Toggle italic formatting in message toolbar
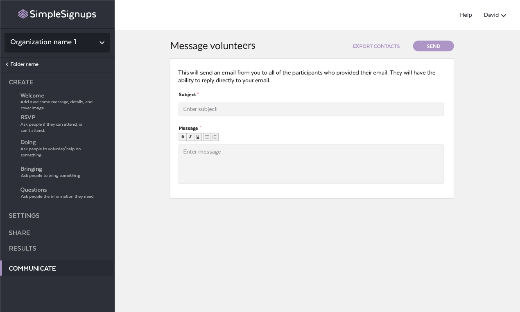Viewport: 520px width, 312px height. coord(190,137)
